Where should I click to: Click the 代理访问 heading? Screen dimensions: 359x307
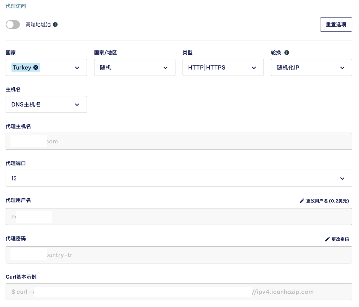pos(16,6)
